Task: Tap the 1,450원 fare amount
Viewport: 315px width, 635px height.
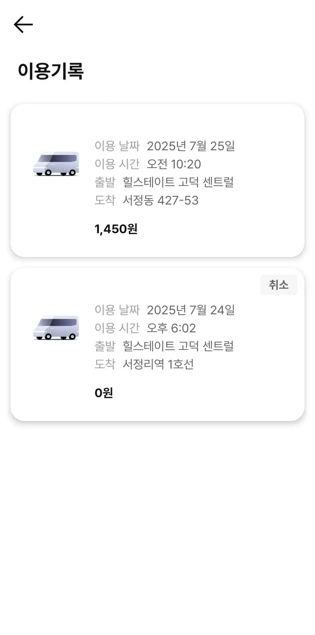Action: click(116, 229)
